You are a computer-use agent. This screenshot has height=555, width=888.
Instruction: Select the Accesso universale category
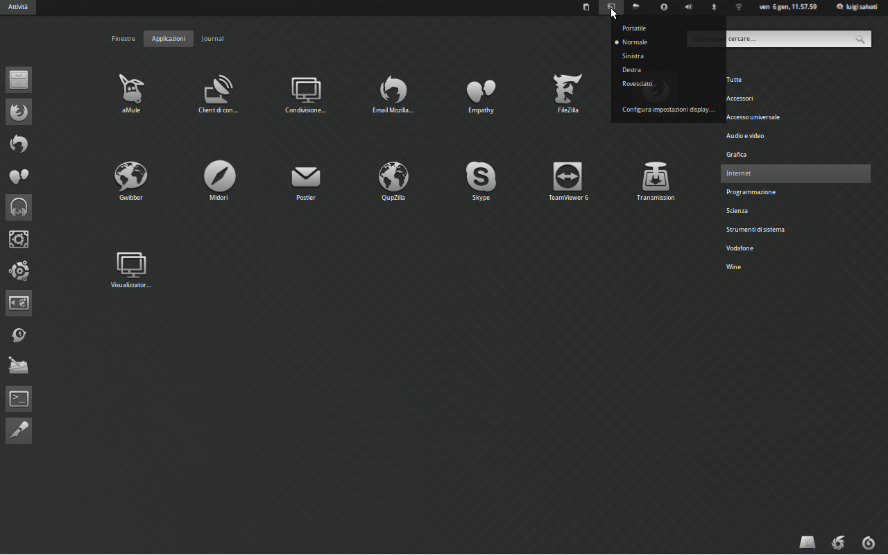(x=796, y=117)
